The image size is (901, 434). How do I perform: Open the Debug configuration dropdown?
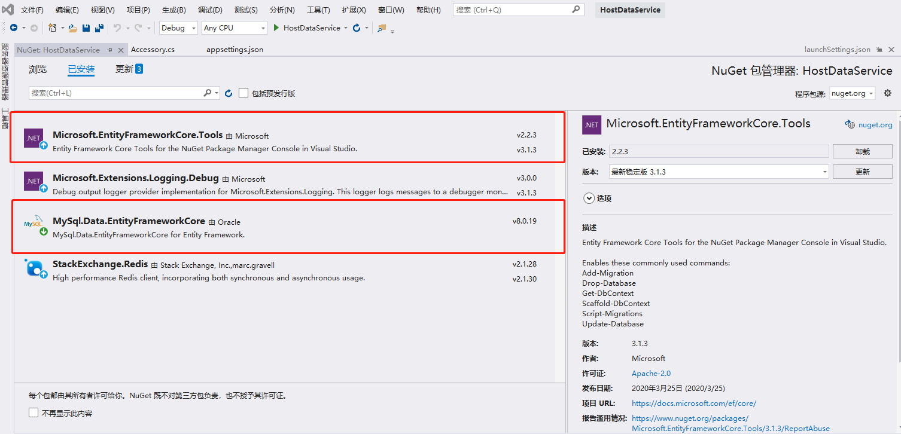(178, 28)
